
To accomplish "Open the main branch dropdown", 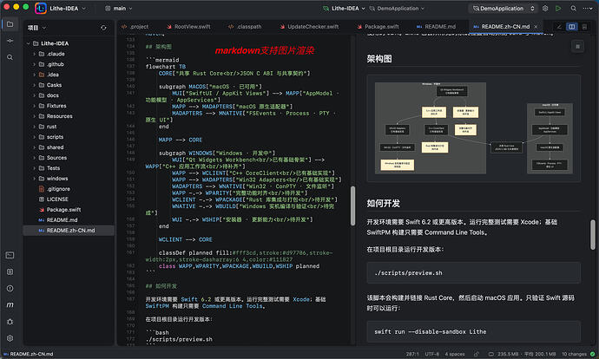I will tap(119, 8).
